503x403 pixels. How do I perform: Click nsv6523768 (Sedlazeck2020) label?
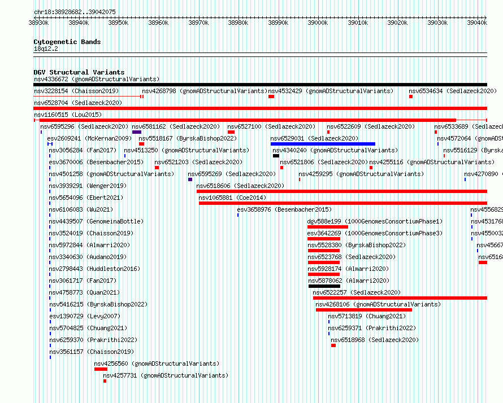(x=352, y=257)
